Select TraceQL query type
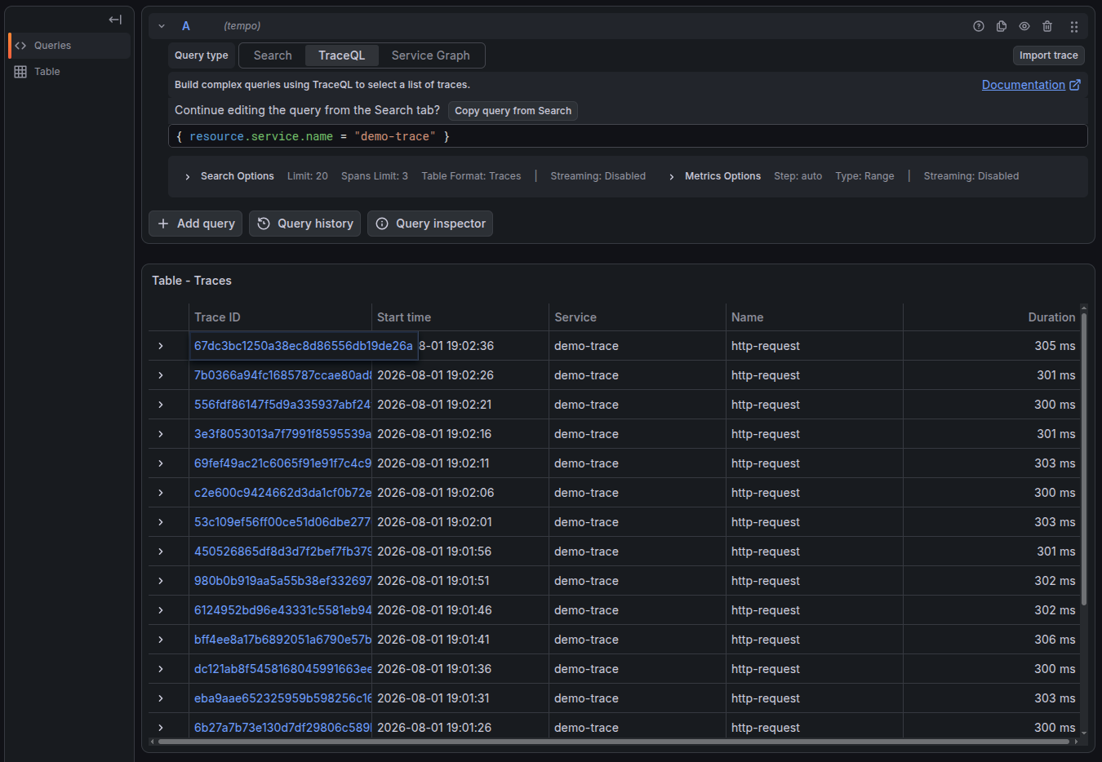 coord(342,55)
